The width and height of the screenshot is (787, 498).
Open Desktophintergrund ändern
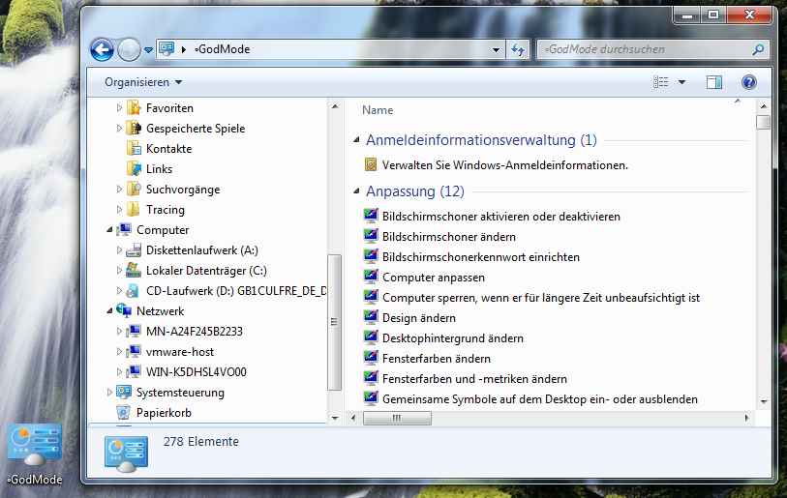pos(453,338)
